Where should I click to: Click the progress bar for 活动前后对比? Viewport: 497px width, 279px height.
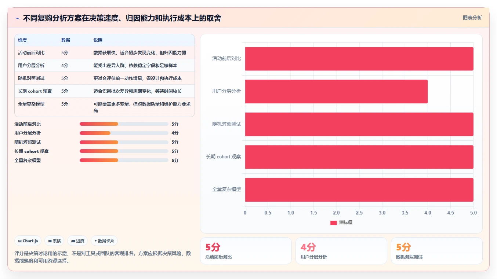(124, 124)
